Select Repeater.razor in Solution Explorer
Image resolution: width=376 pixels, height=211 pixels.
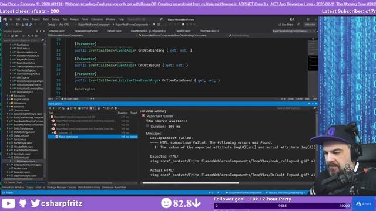pos(22,172)
